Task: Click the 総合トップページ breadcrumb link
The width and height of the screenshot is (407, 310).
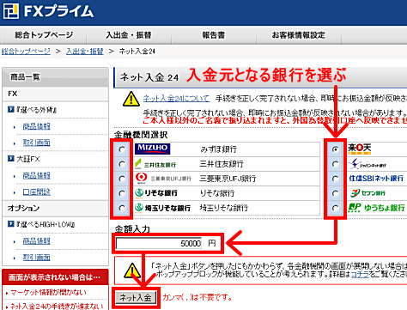Action: click(26, 52)
